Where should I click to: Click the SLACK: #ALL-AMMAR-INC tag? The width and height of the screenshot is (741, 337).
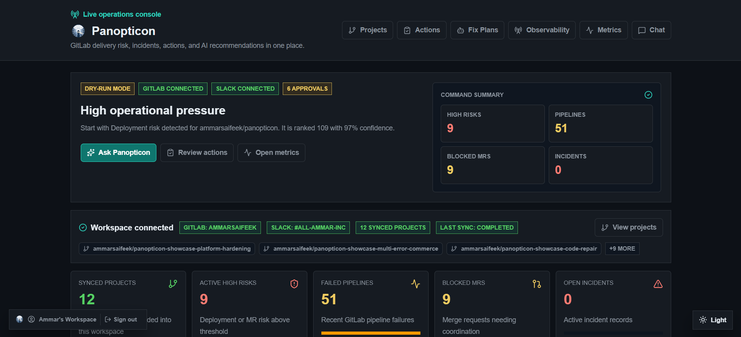coord(308,228)
